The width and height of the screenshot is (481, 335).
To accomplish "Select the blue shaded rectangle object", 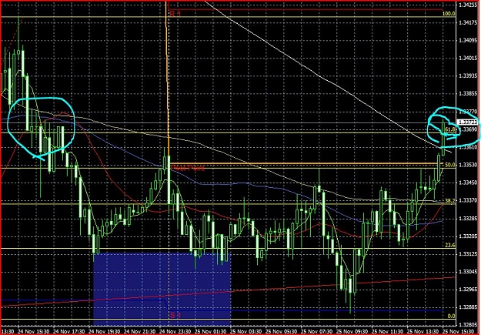I will 162,290.
